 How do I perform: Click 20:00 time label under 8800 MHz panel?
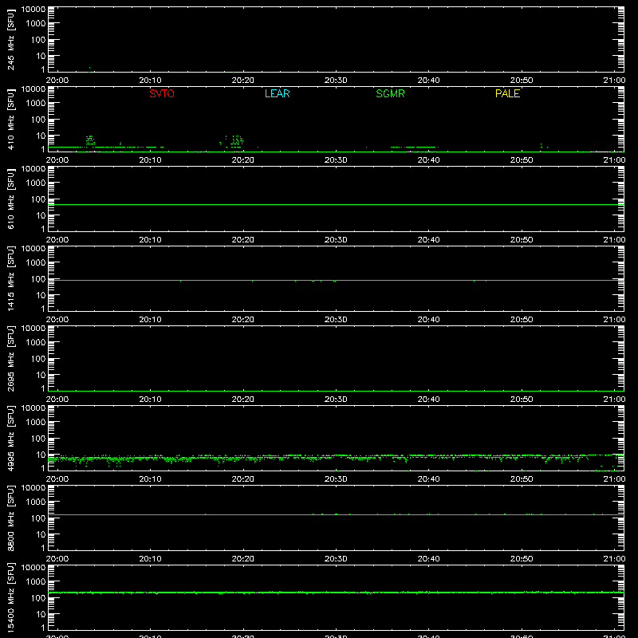[x=57, y=559]
